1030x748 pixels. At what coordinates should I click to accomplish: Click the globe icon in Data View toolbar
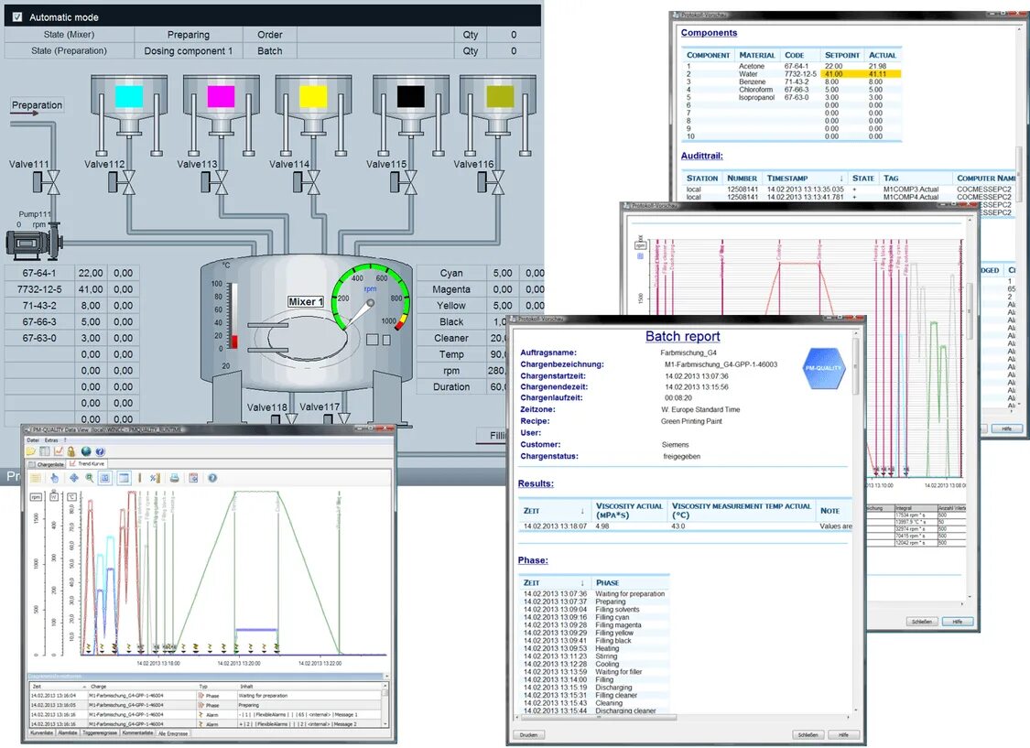point(86,451)
